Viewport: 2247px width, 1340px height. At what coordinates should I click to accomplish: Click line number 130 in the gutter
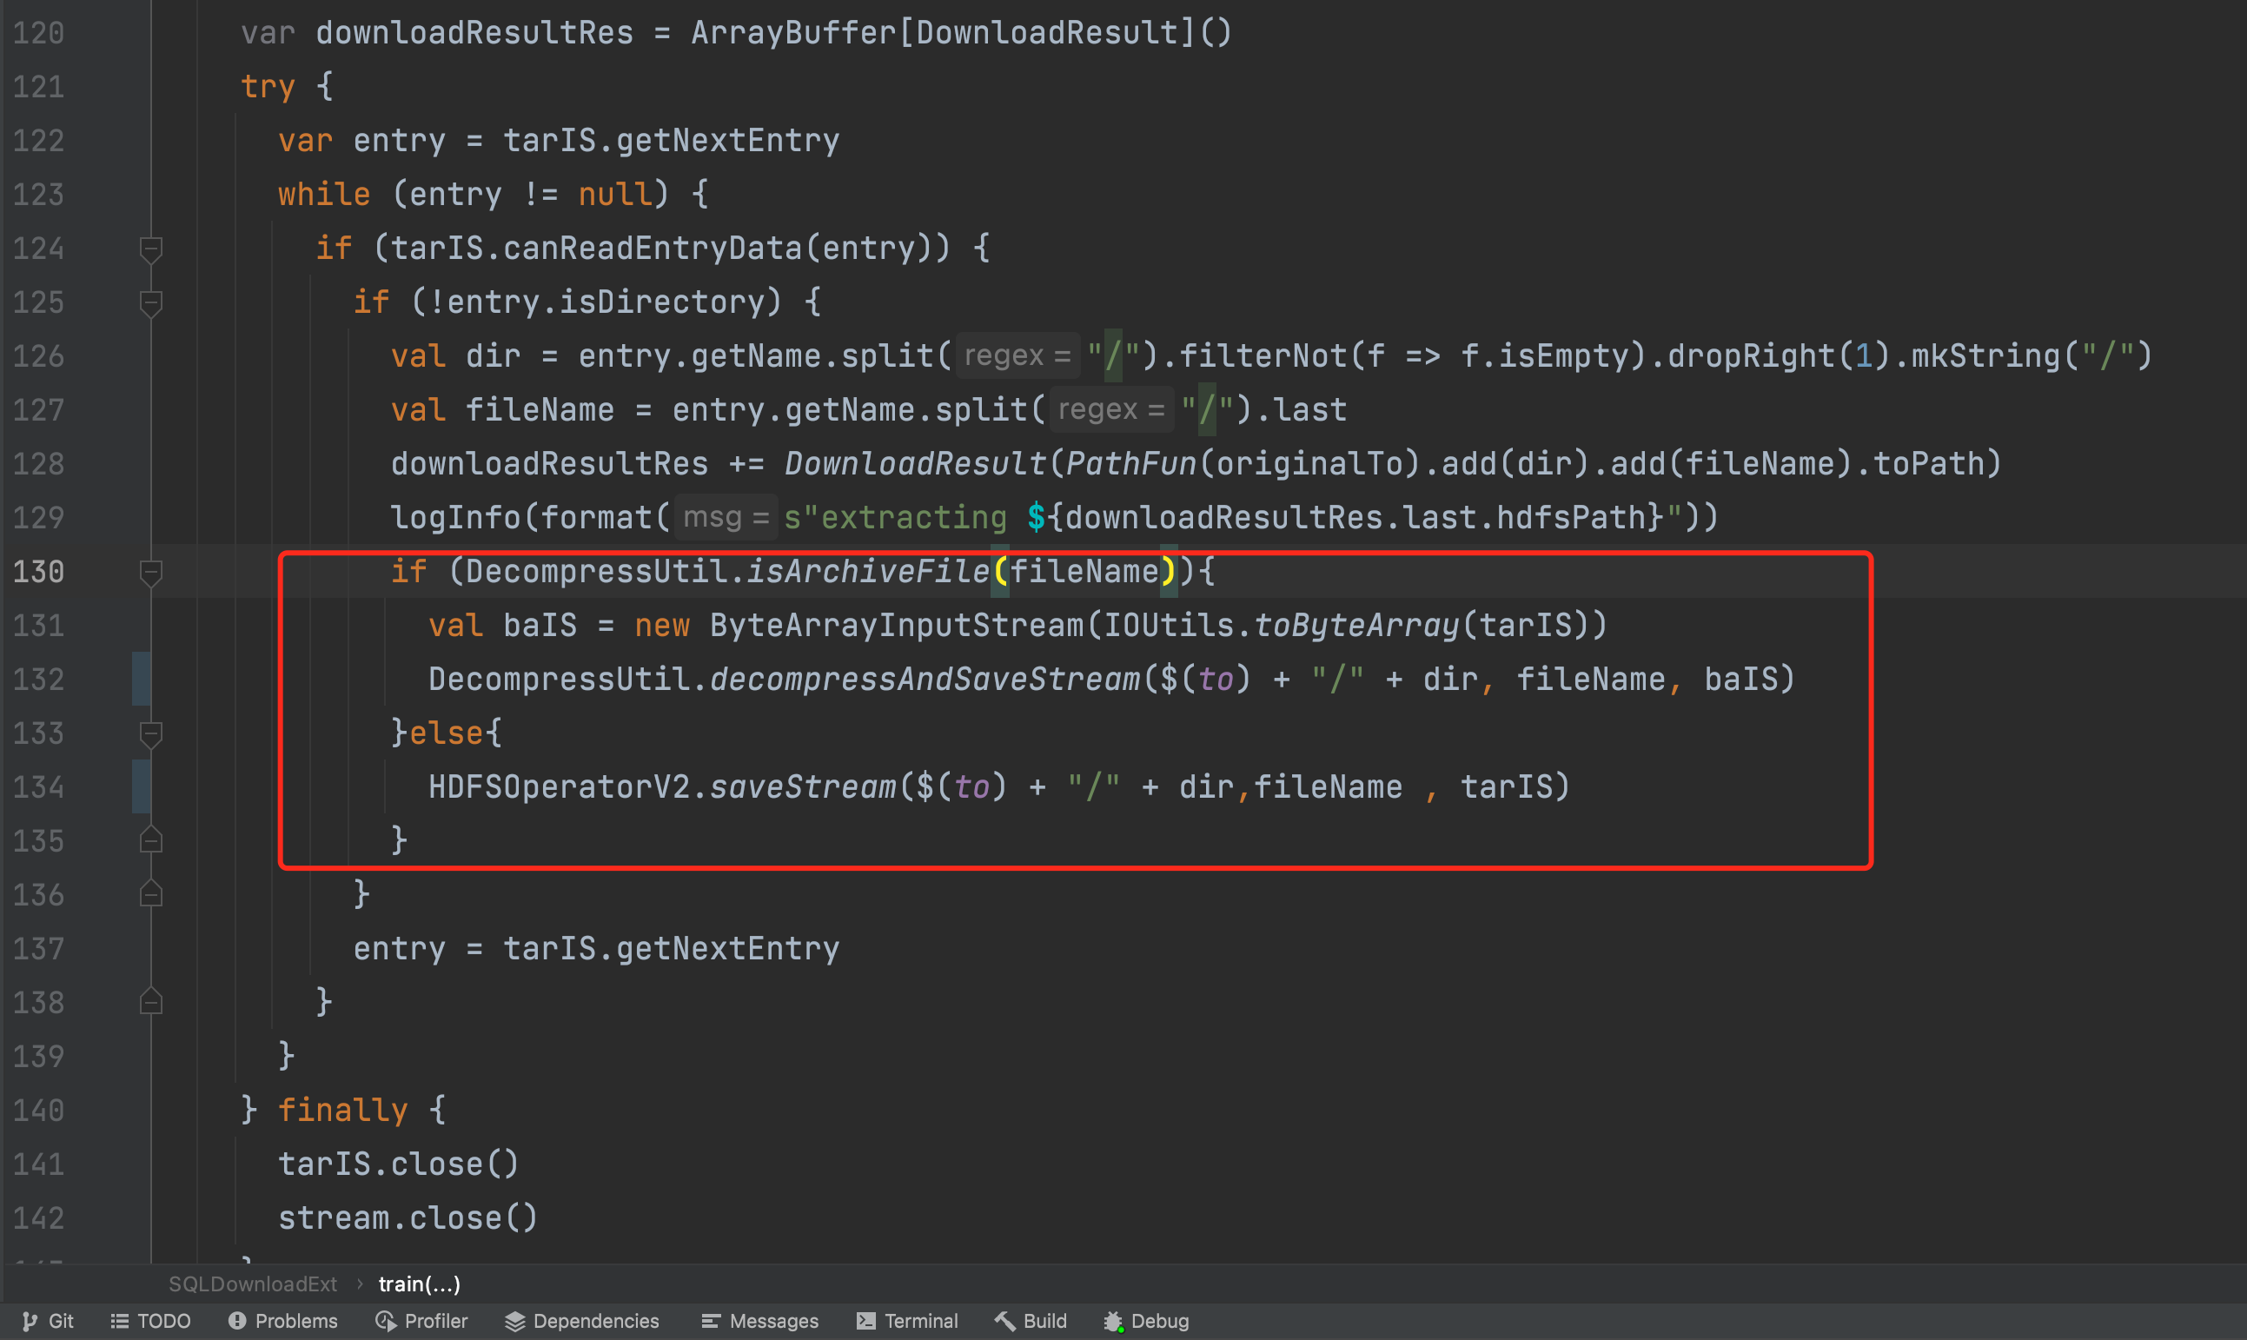(40, 572)
